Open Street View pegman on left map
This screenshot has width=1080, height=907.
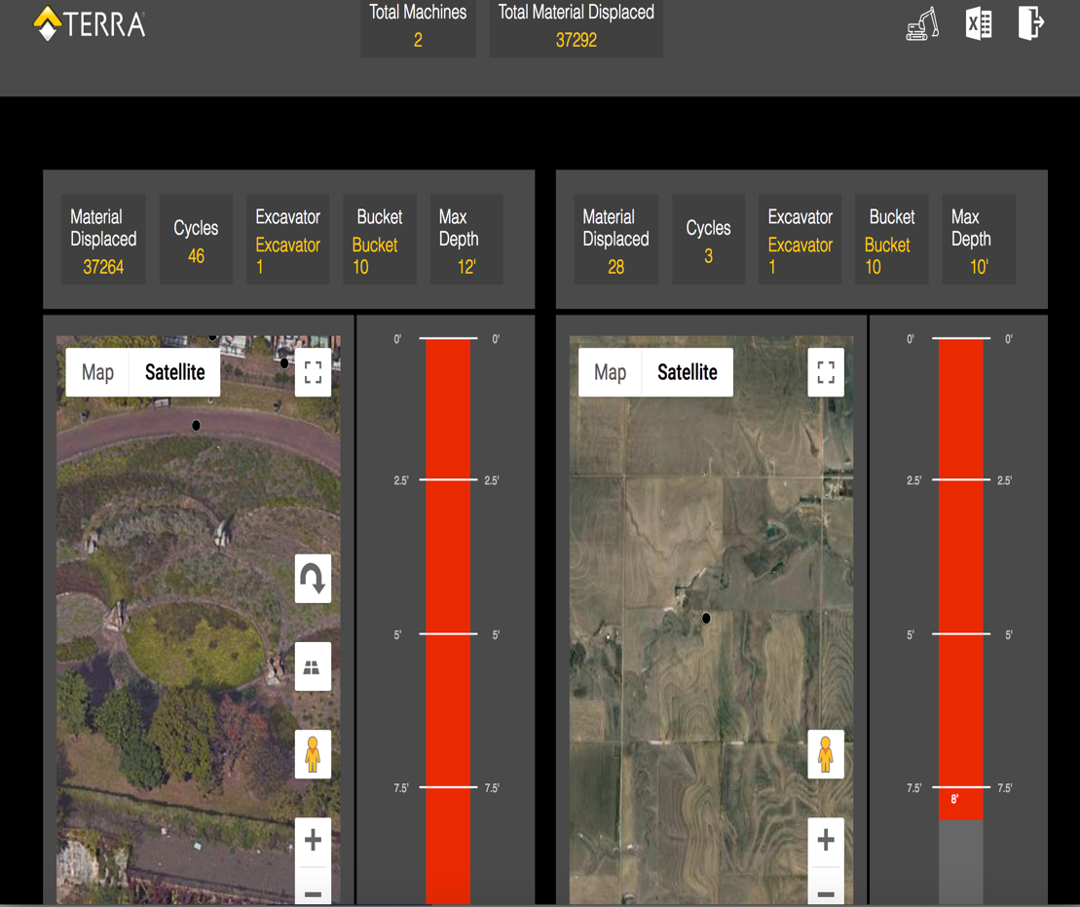[x=313, y=754]
